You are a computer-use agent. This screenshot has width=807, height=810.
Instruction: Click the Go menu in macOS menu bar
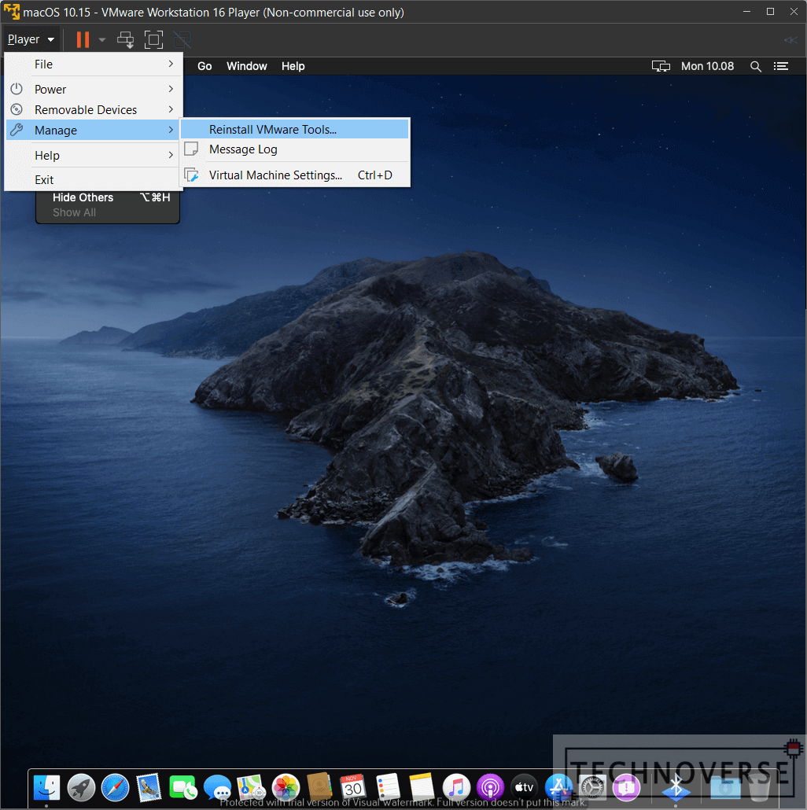click(x=205, y=66)
